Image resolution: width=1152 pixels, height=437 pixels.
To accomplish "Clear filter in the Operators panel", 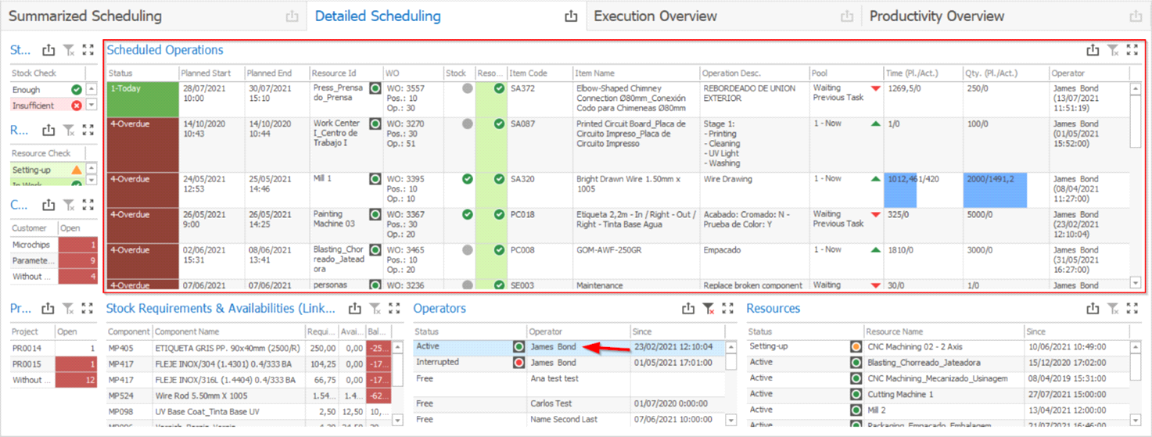I will pyautogui.click(x=708, y=309).
